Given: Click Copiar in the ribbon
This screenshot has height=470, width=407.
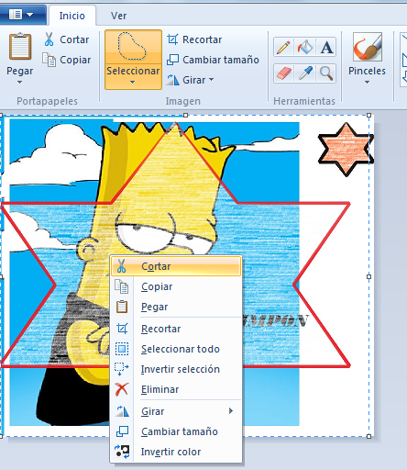Looking at the screenshot, I should [67, 60].
